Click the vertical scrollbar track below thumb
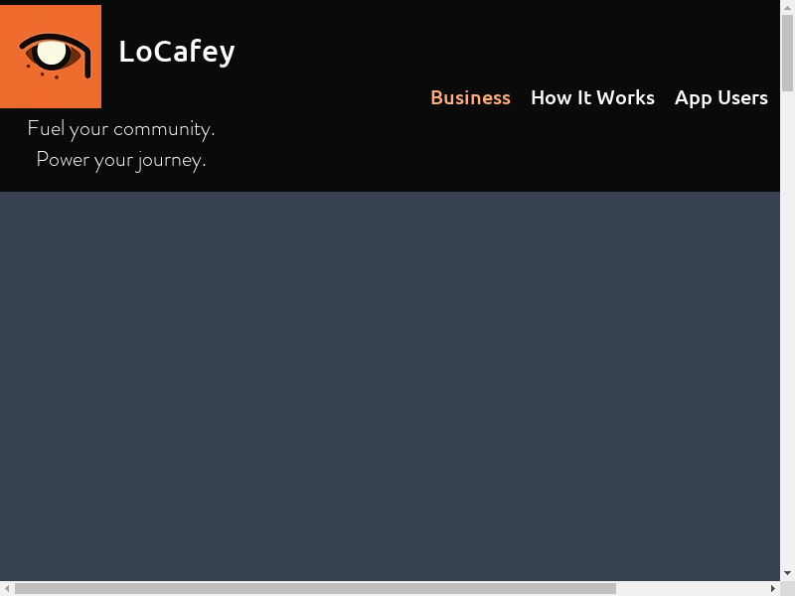 (787, 348)
